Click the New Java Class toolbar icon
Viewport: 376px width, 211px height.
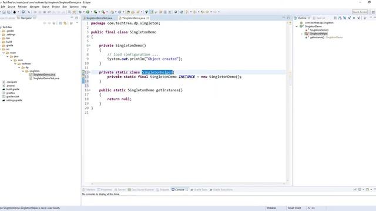click(120, 12)
